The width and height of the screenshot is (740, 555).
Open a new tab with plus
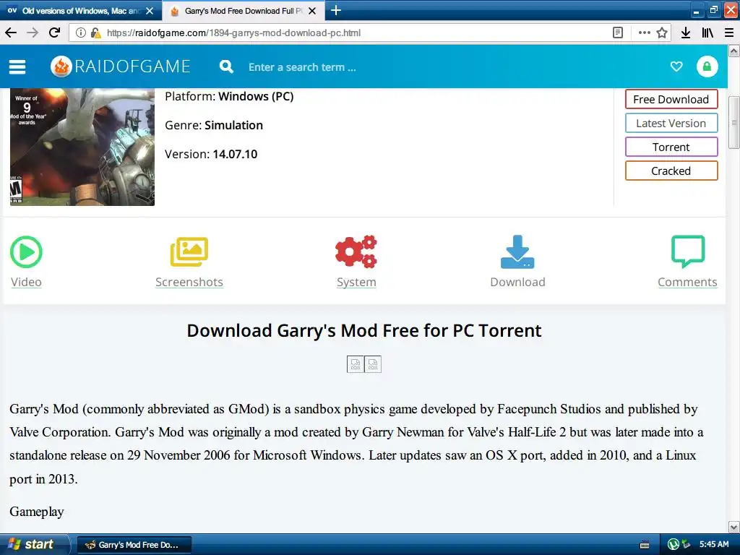pyautogui.click(x=335, y=10)
